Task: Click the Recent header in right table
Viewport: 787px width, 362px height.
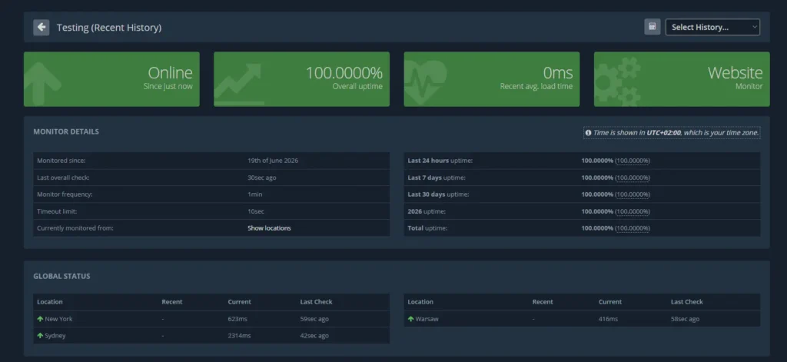Action: [x=543, y=302]
